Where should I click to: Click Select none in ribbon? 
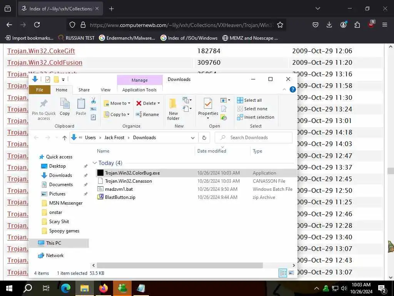click(x=252, y=109)
